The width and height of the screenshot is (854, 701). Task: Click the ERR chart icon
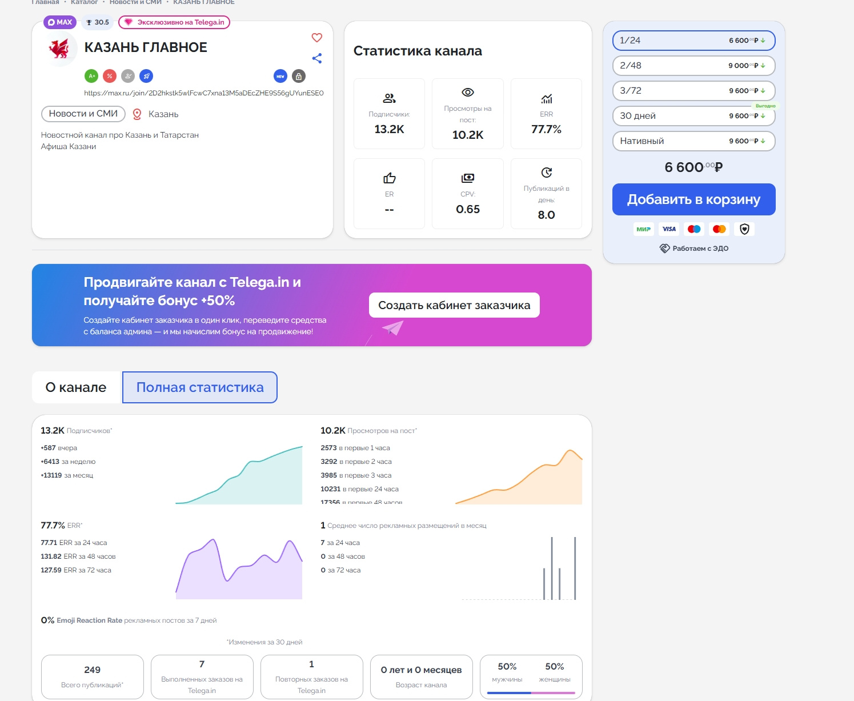pos(547,98)
